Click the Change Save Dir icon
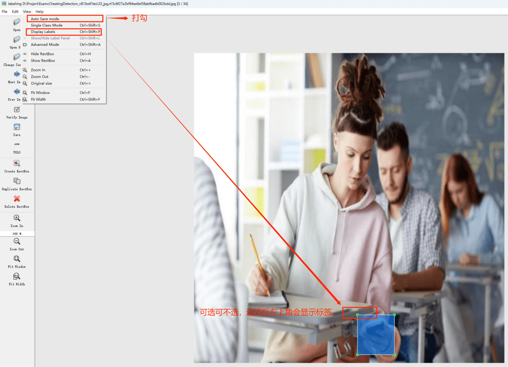The height and width of the screenshot is (367, 508). click(x=17, y=57)
